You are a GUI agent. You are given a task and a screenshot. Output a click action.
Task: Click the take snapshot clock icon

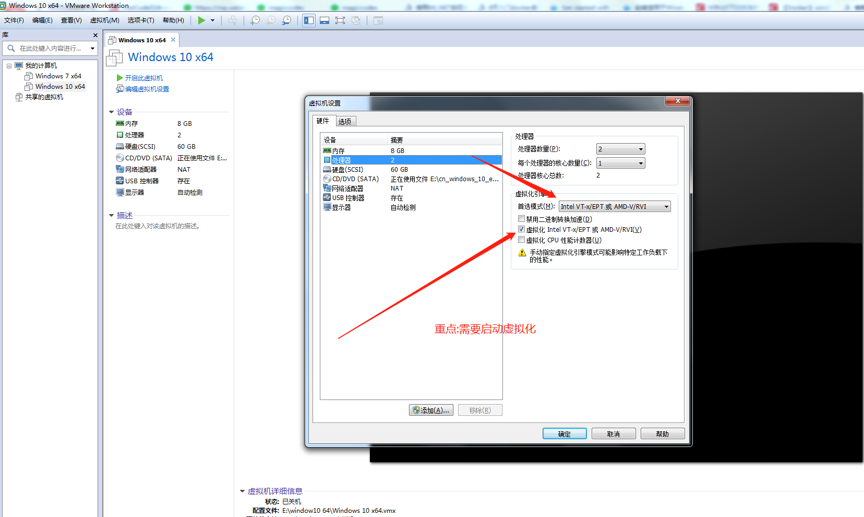[x=255, y=20]
